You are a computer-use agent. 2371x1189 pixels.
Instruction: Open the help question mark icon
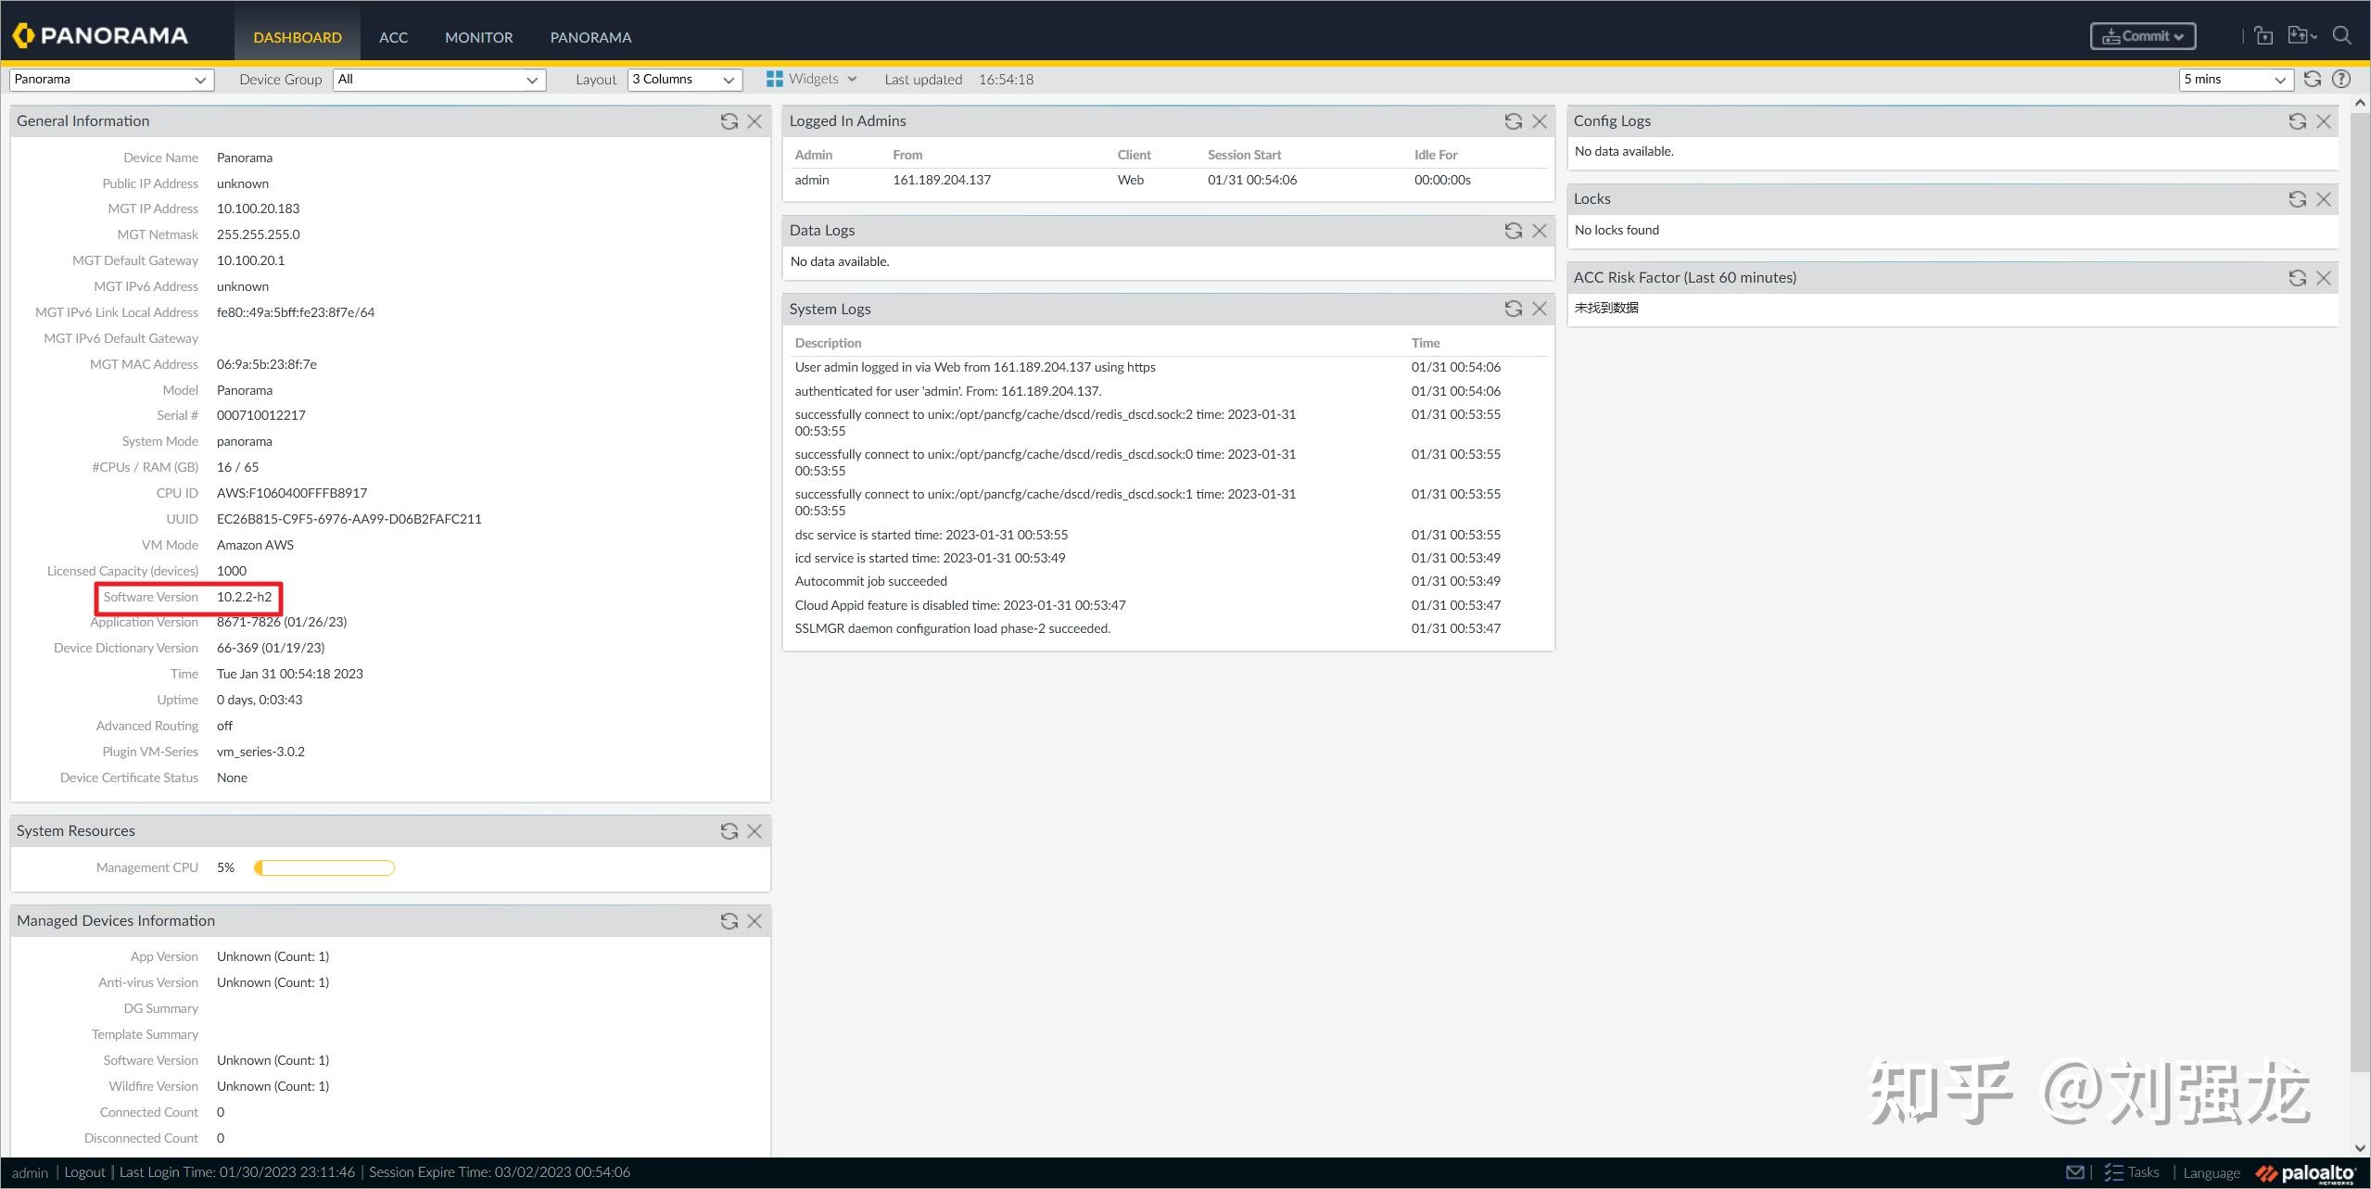(x=2341, y=80)
